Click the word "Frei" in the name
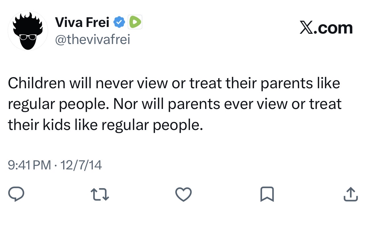367x229 pixels. pyautogui.click(x=97, y=22)
